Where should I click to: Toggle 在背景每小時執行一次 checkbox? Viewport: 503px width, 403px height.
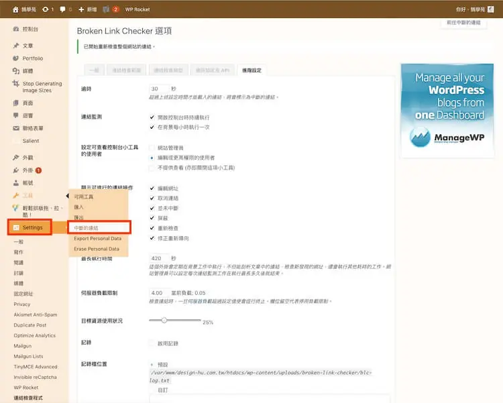point(152,127)
